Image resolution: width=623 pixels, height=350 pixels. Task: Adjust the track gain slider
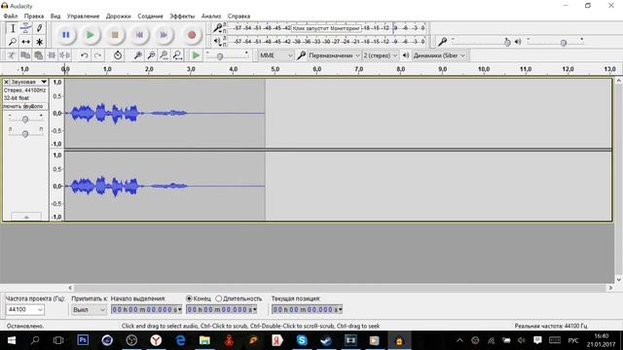[x=25, y=119]
